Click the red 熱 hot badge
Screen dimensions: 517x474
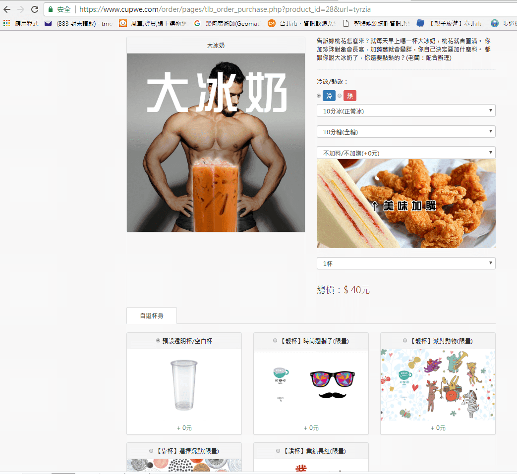pyautogui.click(x=350, y=96)
